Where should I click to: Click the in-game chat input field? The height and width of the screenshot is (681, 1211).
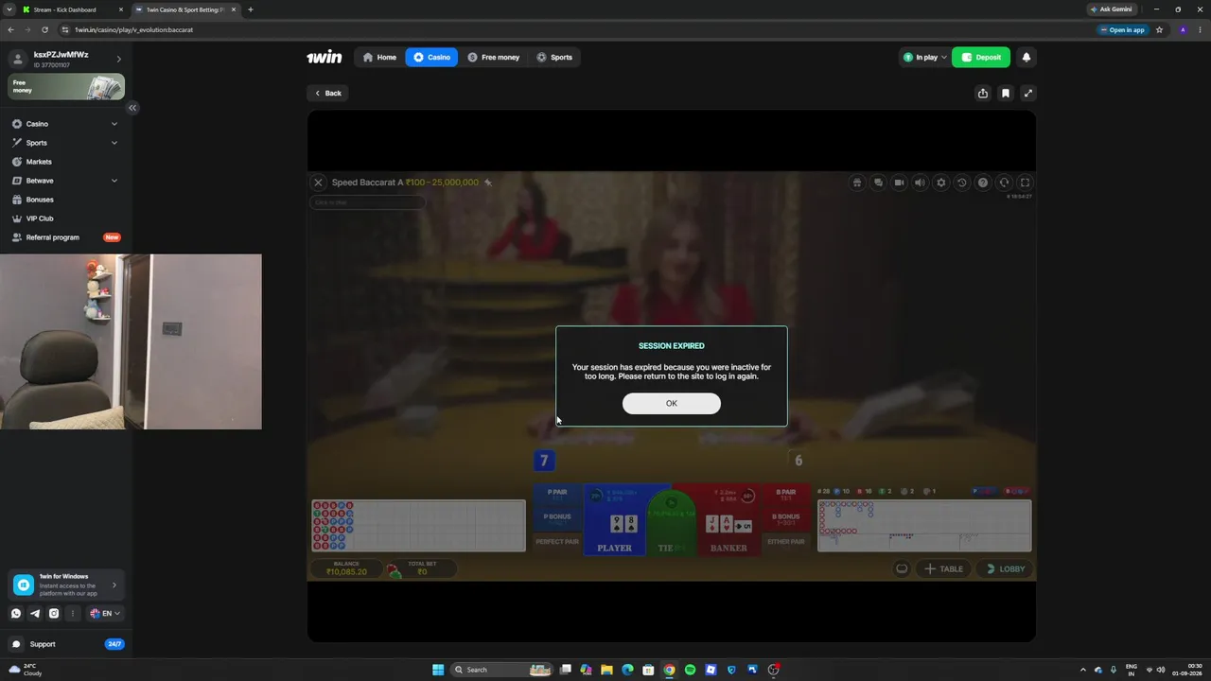coord(367,202)
